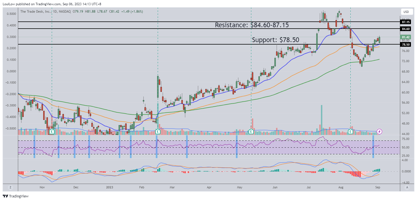Click the 'Nov' time axis label
417x201 pixels.
pyautogui.click(x=42, y=187)
